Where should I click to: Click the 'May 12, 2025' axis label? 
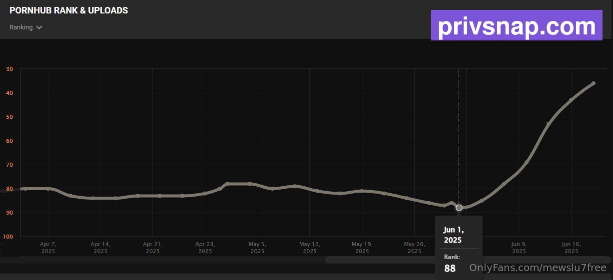tap(310, 248)
